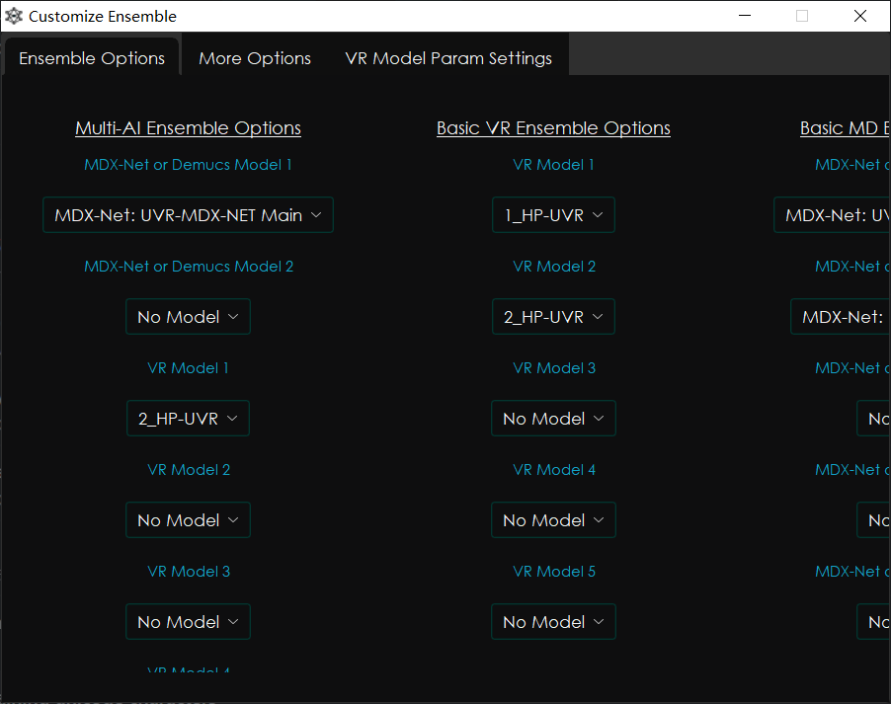Open the 2_HP-UVR selector for Basic VR Model 2

tap(553, 316)
